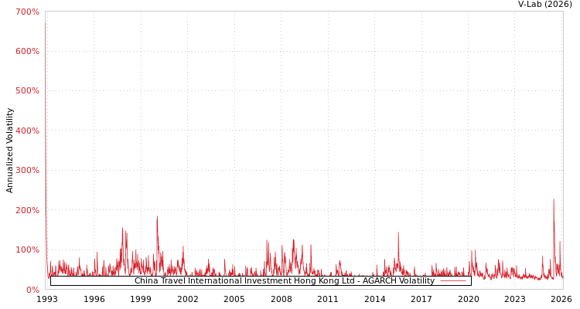
Task: Click the 2023 x-axis label
Action: click(x=515, y=299)
